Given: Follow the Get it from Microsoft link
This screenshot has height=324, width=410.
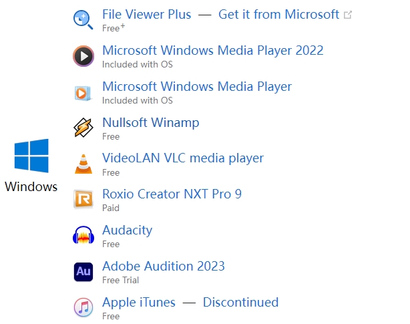Looking at the screenshot, I should pos(278,15).
